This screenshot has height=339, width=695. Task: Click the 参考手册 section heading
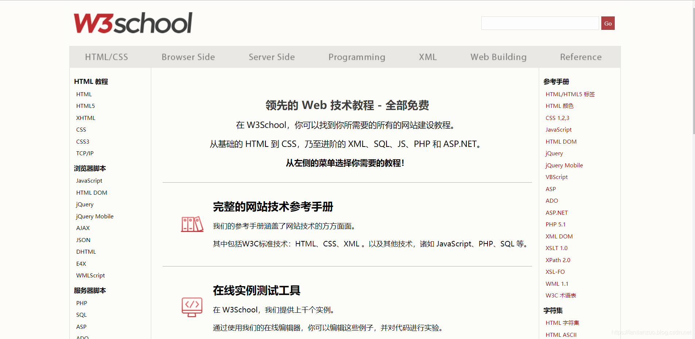tap(556, 82)
